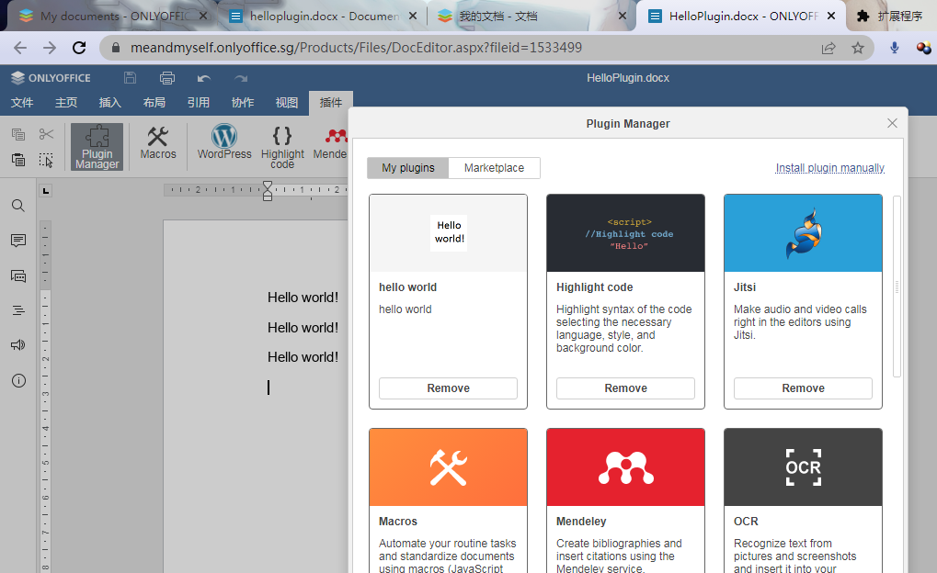Open the 引用 ribbon tab
Screen dimensions: 937x573
tap(199, 103)
